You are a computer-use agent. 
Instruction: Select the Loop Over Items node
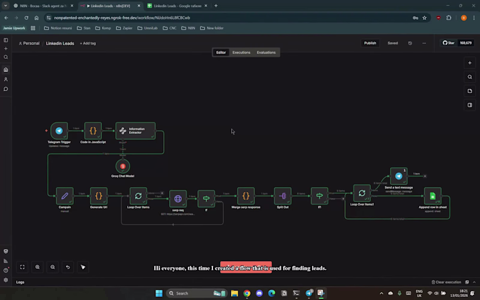click(139, 196)
